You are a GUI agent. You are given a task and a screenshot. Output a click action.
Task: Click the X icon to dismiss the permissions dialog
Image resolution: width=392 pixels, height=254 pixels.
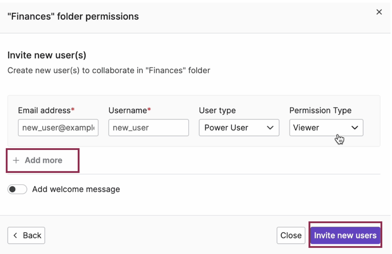379,12
